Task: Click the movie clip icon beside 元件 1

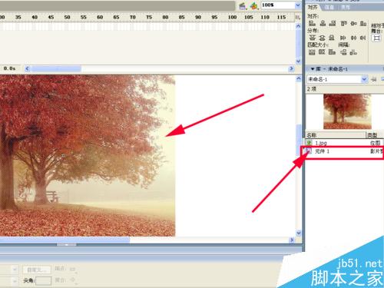Action: point(309,151)
